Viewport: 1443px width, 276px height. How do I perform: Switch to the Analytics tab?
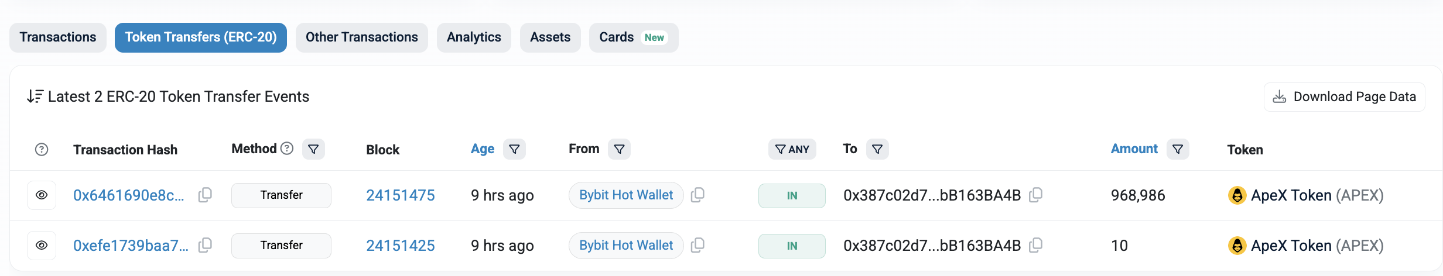[x=474, y=37]
